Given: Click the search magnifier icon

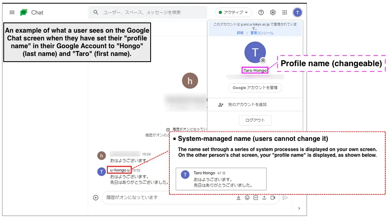Looking at the screenshot, I should click(x=96, y=12).
